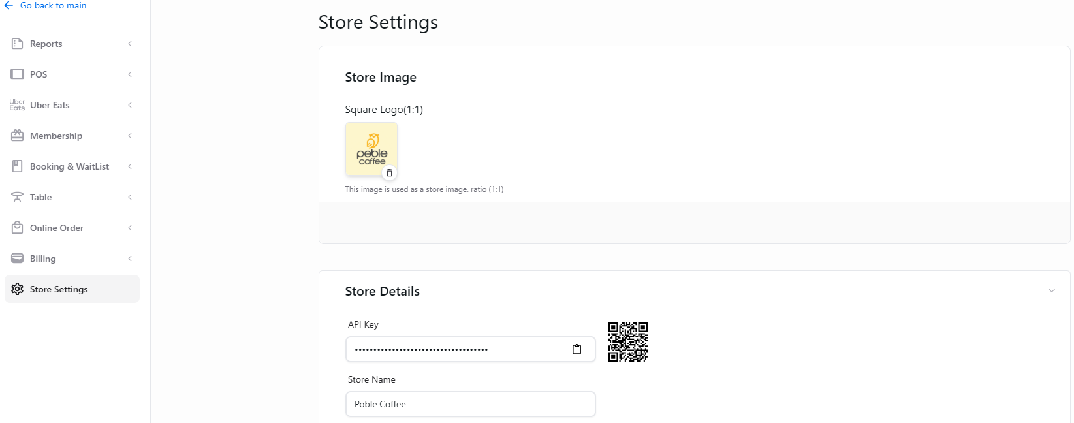Select Store Settings menu item
Image resolution: width=1074 pixels, height=423 pixels.
tap(72, 289)
